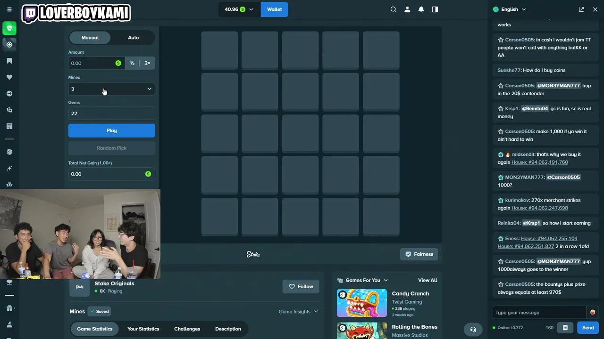Open House bet link #94,062,247,698
Image resolution: width=604 pixels, height=339 pixels.
pos(540,208)
